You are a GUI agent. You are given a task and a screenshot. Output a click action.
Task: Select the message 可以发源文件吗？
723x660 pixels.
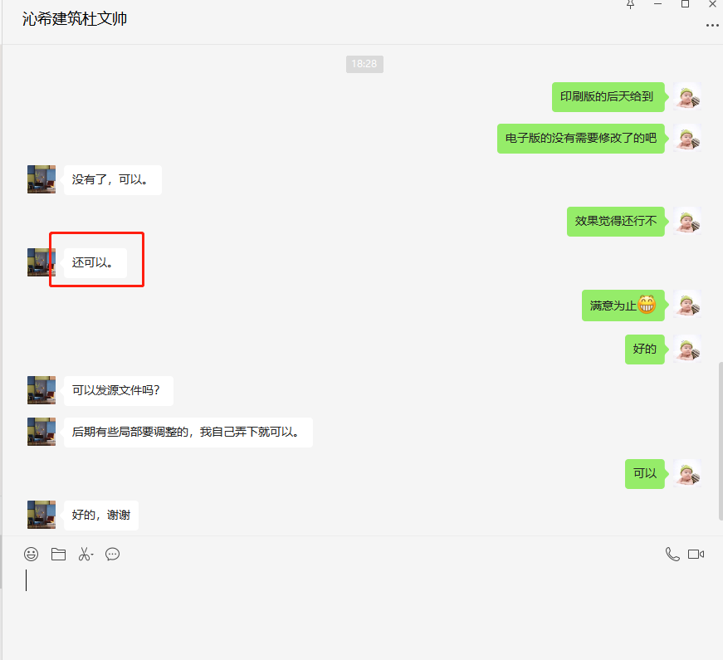coord(118,390)
